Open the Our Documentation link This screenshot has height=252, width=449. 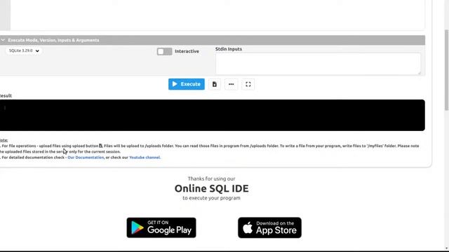tap(86, 157)
